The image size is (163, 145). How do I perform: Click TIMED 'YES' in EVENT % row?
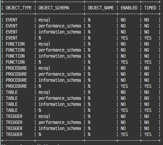(x=148, y=38)
